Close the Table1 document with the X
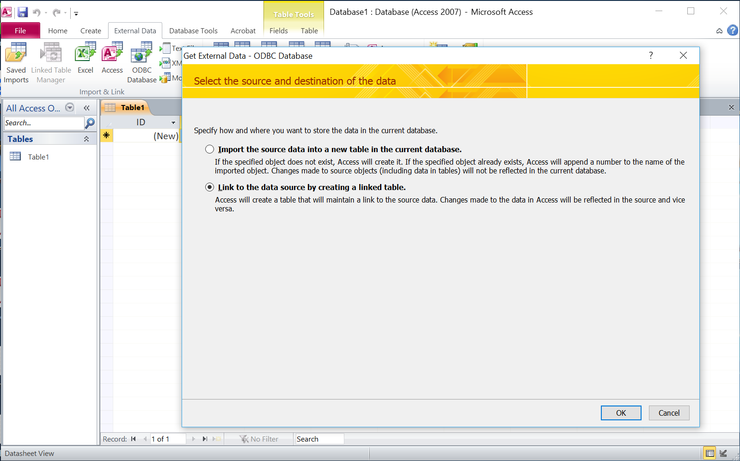Screen dimensions: 740x461 pyautogui.click(x=731, y=107)
